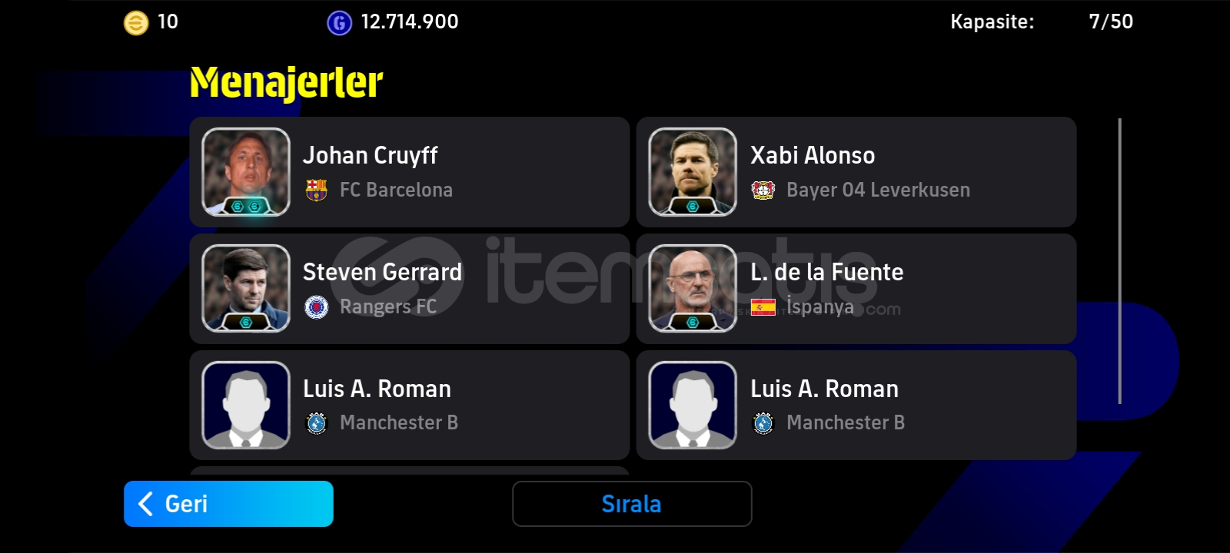Select L. de la Fuente's portrait
Image resolution: width=1230 pixels, height=553 pixels.
[693, 289]
